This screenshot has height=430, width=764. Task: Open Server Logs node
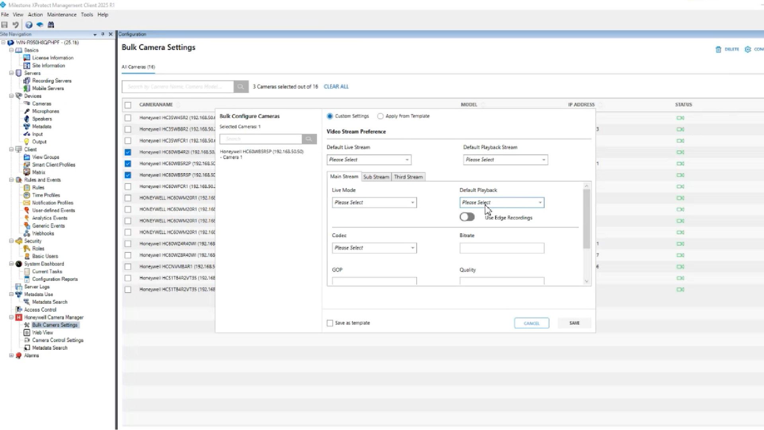click(37, 287)
